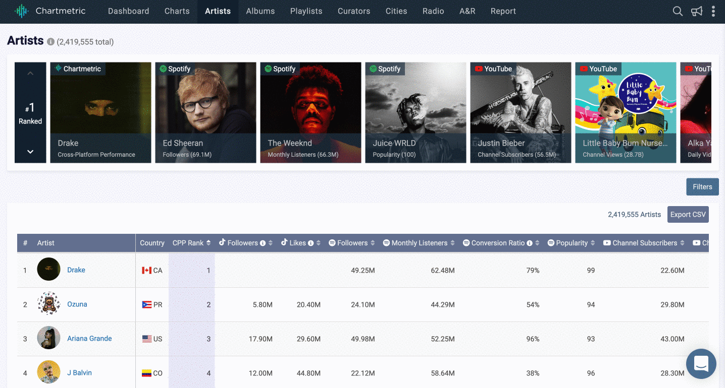Image resolution: width=725 pixels, height=388 pixels.
Task: Open Ozuna's artist link
Action: pyautogui.click(x=77, y=304)
